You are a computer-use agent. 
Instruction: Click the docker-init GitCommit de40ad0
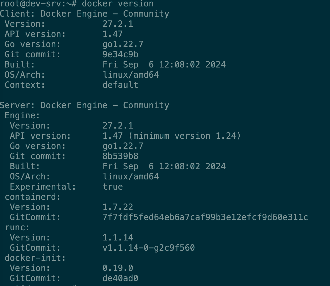click(120, 278)
